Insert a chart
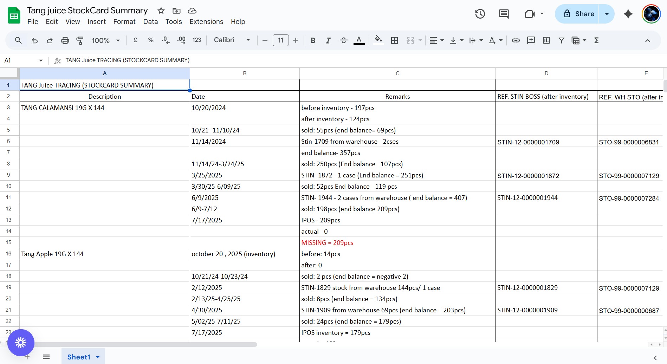The width and height of the screenshot is (667, 364). coord(546,40)
